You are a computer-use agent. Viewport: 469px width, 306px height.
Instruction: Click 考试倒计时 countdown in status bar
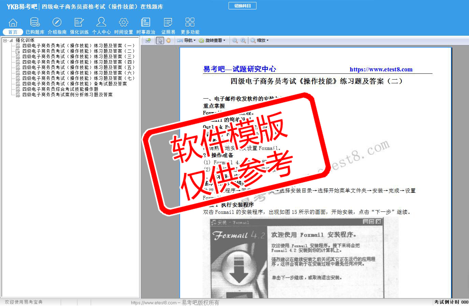pyautogui.click(x=451, y=302)
